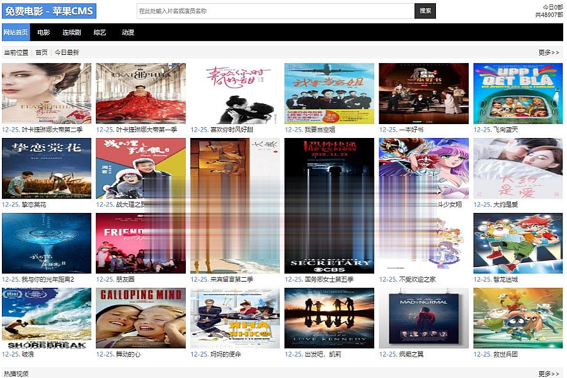
Task: Open the 妈妈的使命 poster
Action: point(235,318)
